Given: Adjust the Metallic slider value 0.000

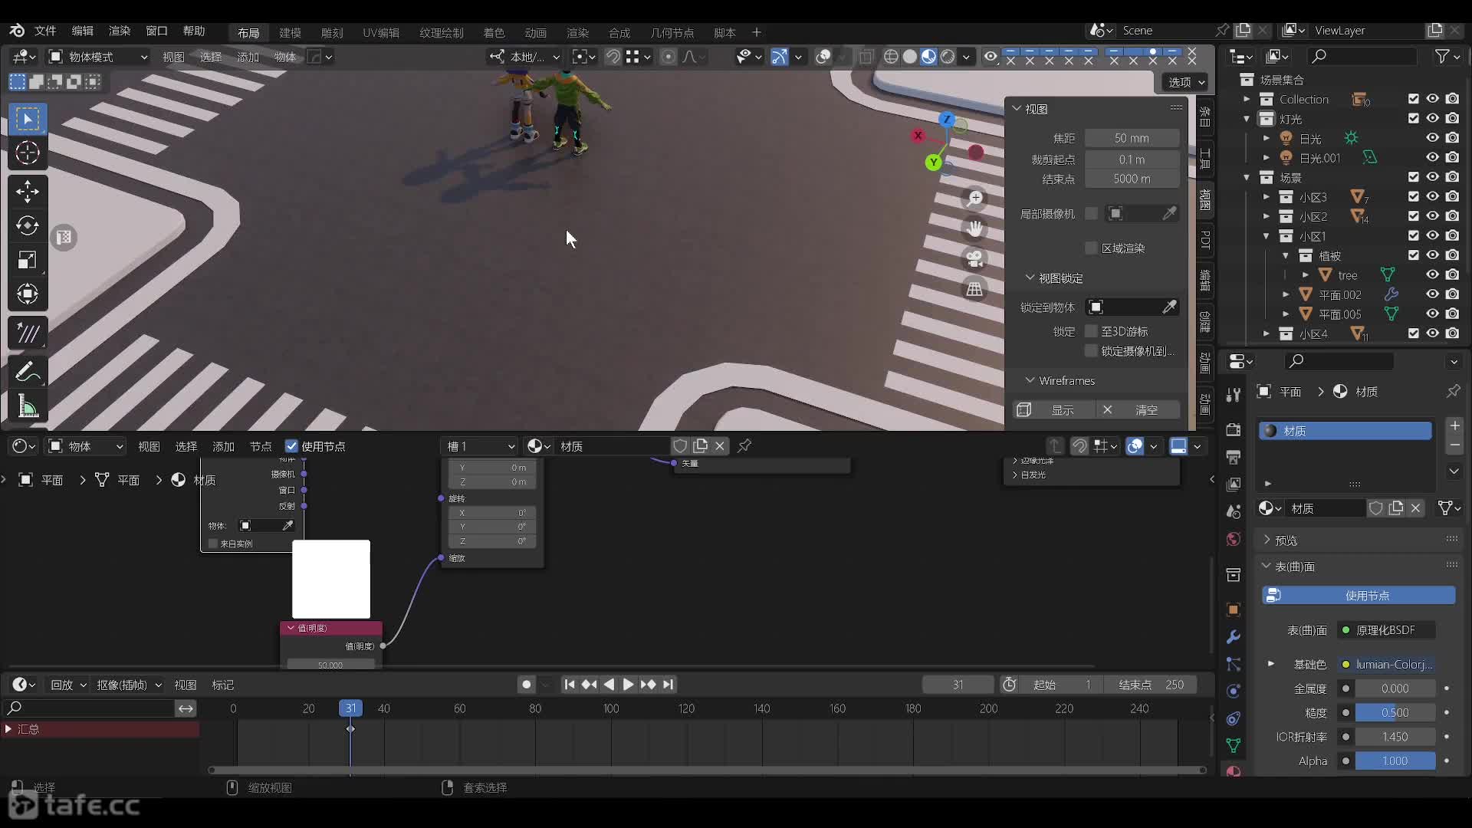Looking at the screenshot, I should pyautogui.click(x=1395, y=688).
